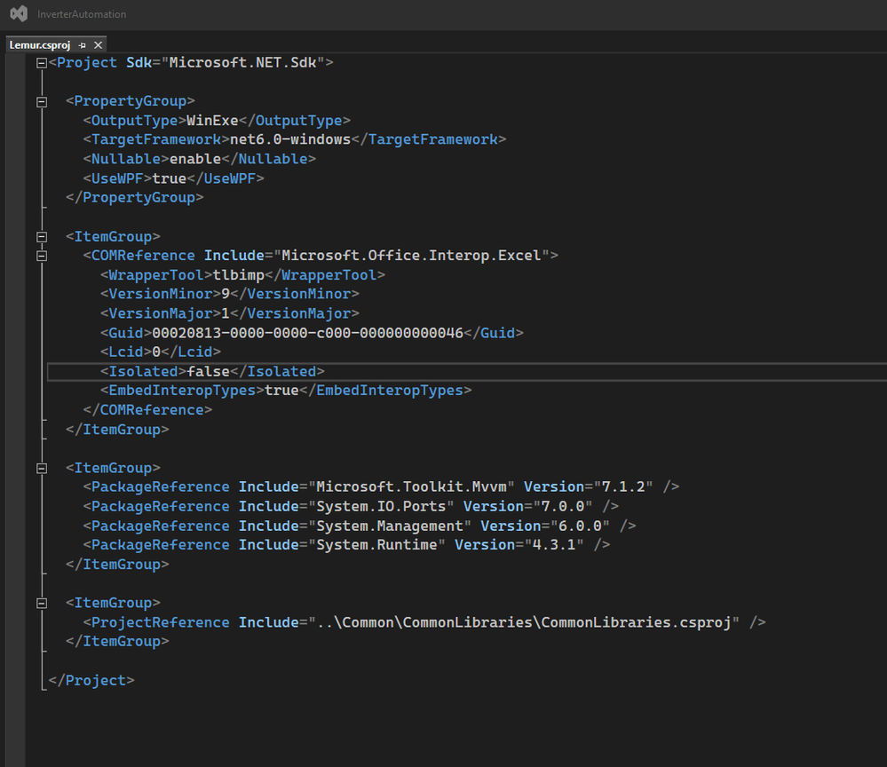This screenshot has width=887, height=767.
Task: Click the VersionMinor 9 value
Action: 226,294
